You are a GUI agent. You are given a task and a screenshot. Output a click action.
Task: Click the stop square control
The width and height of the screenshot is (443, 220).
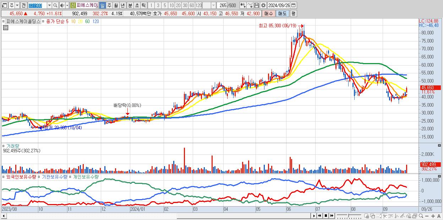click(326, 216)
